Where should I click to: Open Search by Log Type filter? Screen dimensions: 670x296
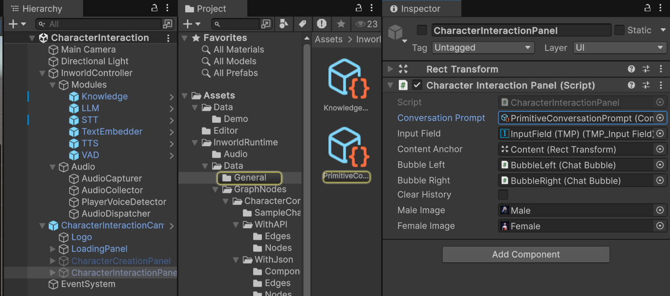(322, 23)
